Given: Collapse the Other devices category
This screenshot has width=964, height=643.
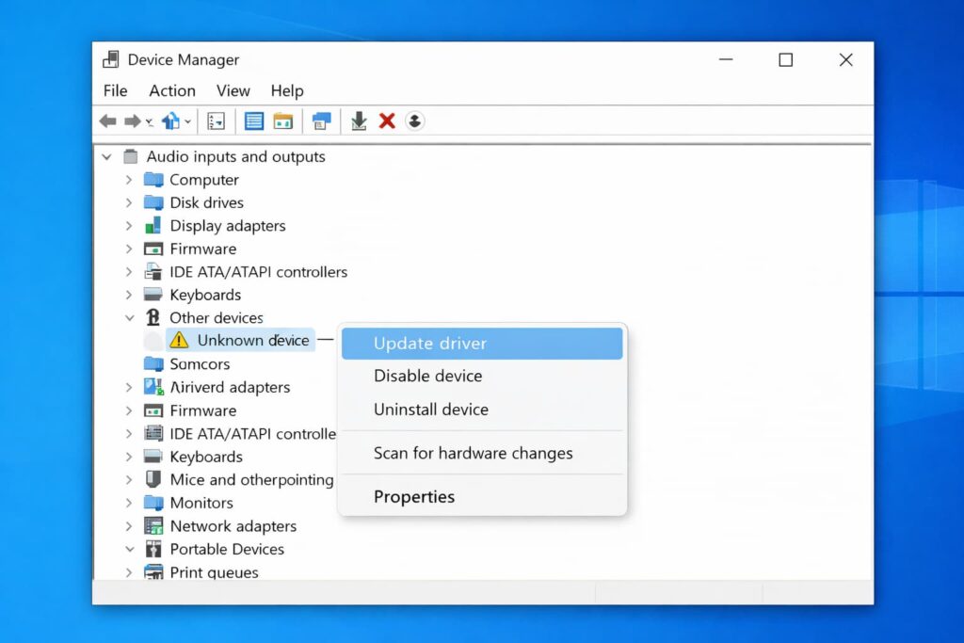Looking at the screenshot, I should click(129, 318).
